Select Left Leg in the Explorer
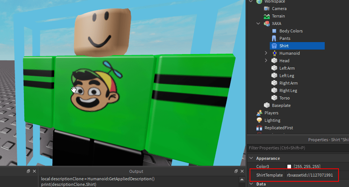The image size is (349, 187). [x=287, y=76]
